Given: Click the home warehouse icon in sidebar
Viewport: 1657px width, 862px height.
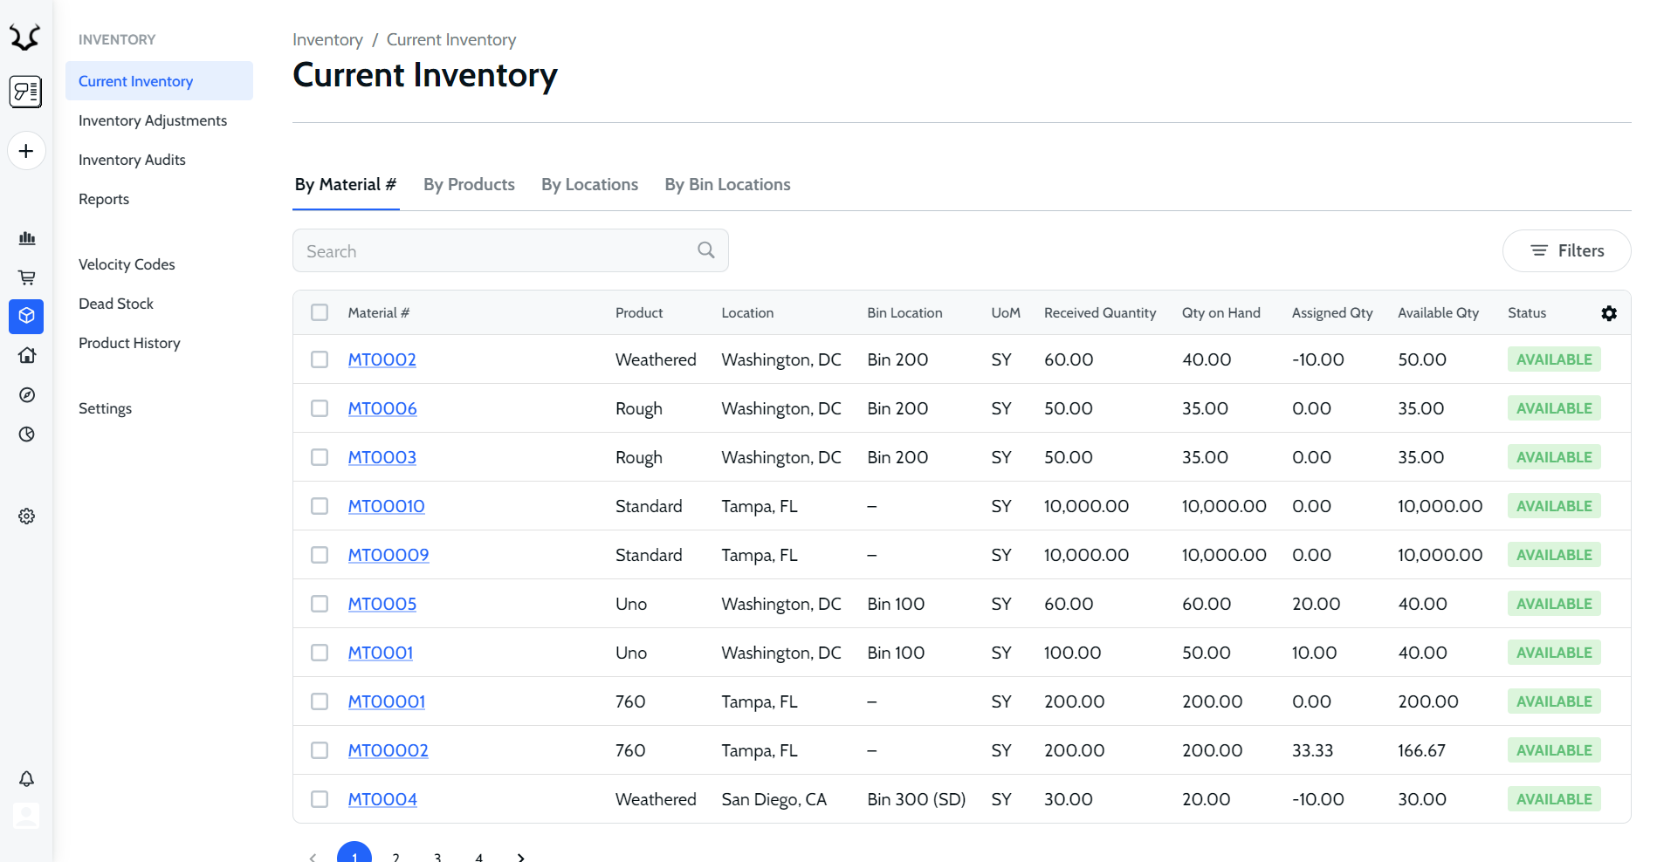Looking at the screenshot, I should pos(27,355).
